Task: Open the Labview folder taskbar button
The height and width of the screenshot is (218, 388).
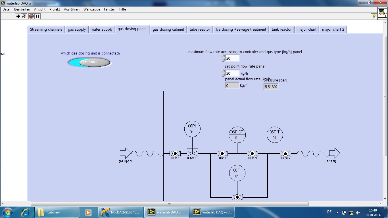Action: [57, 212]
